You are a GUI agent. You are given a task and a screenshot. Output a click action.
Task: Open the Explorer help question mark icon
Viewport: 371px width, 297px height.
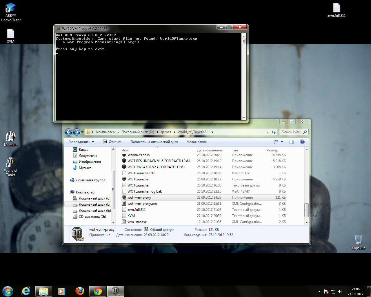302,142
